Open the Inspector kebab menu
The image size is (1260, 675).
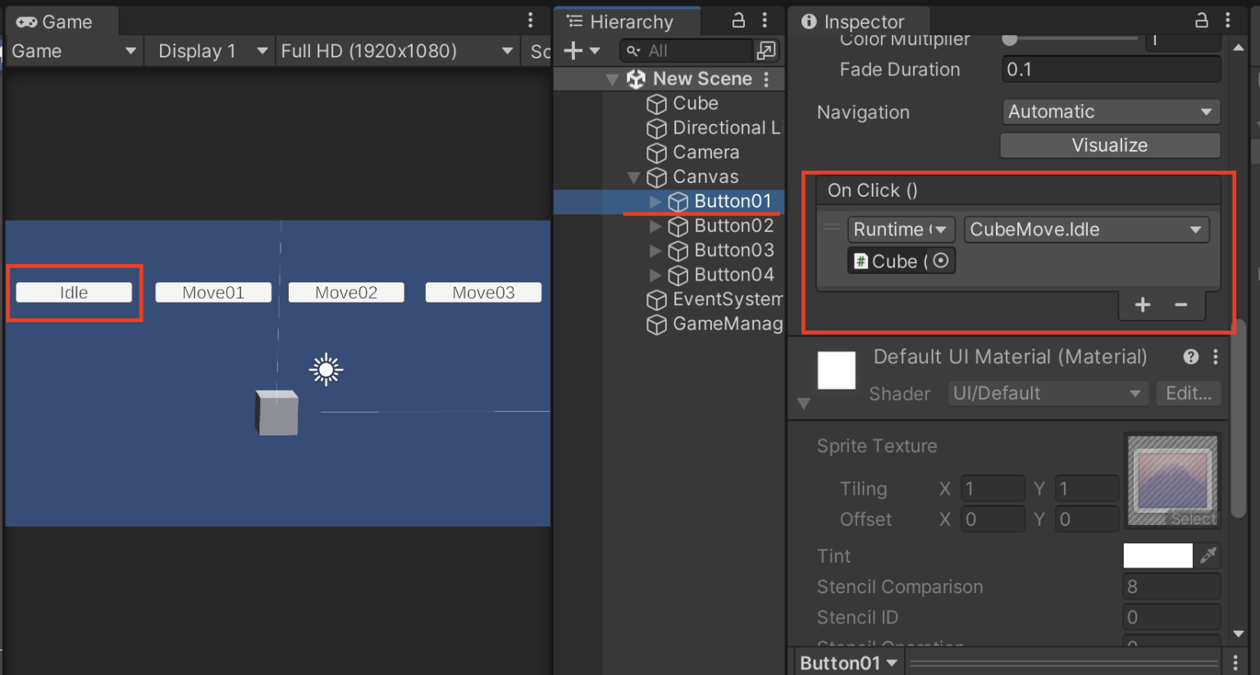coord(1228,21)
